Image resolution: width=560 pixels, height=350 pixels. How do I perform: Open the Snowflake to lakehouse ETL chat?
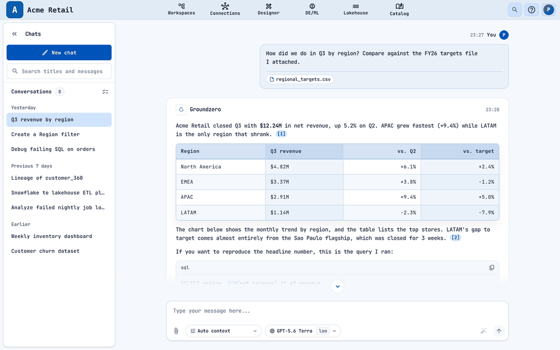coord(59,193)
